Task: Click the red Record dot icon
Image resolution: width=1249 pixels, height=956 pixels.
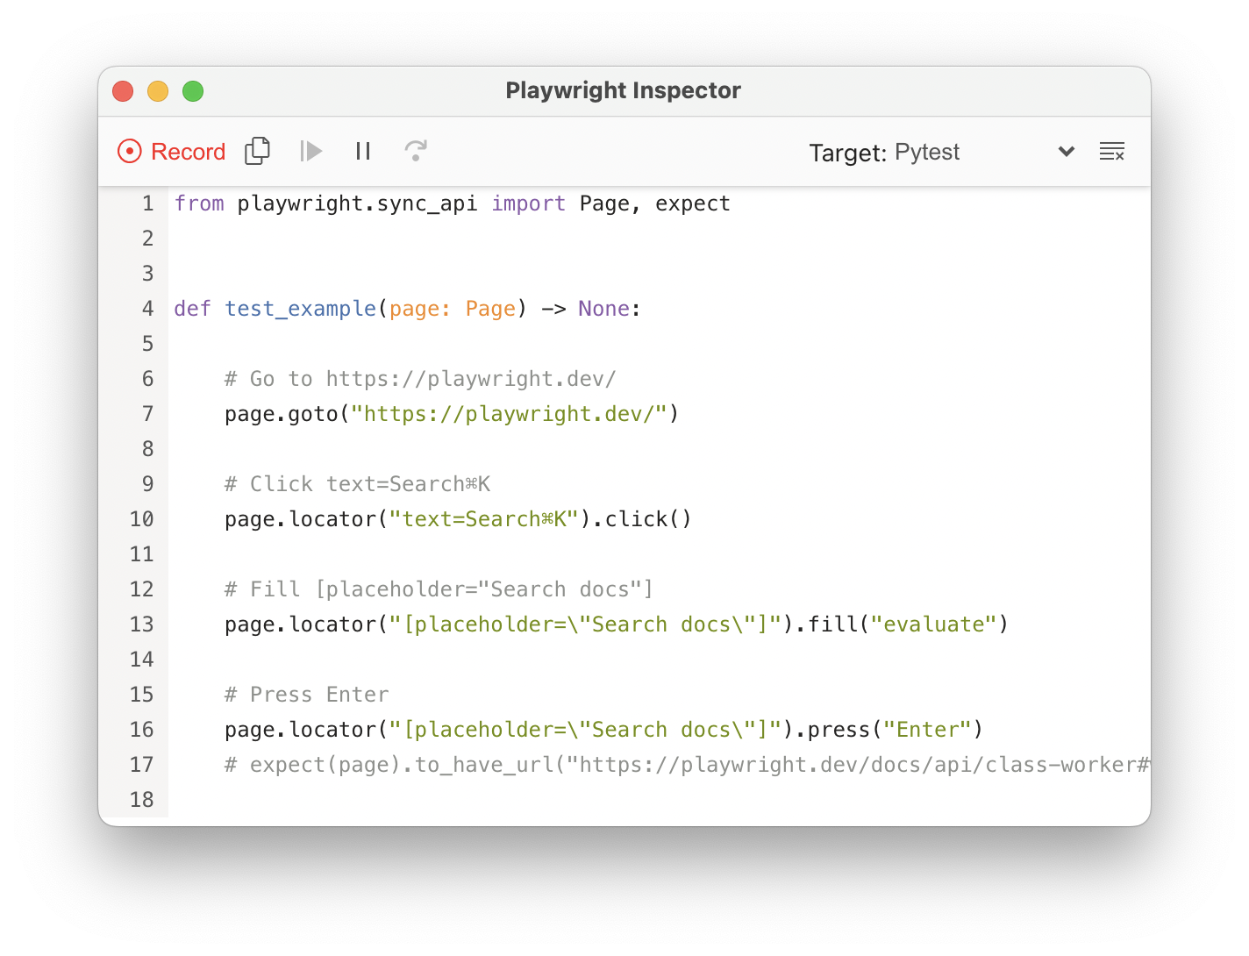Action: (x=129, y=151)
